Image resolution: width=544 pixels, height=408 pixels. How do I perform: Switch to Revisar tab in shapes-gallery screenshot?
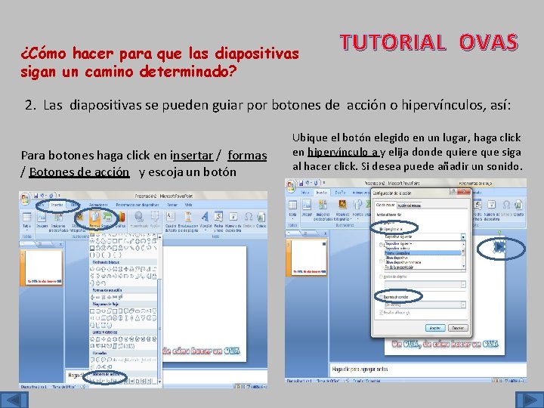coord(172,205)
